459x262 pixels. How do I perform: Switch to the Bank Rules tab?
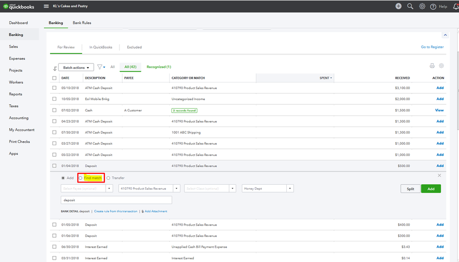click(83, 23)
